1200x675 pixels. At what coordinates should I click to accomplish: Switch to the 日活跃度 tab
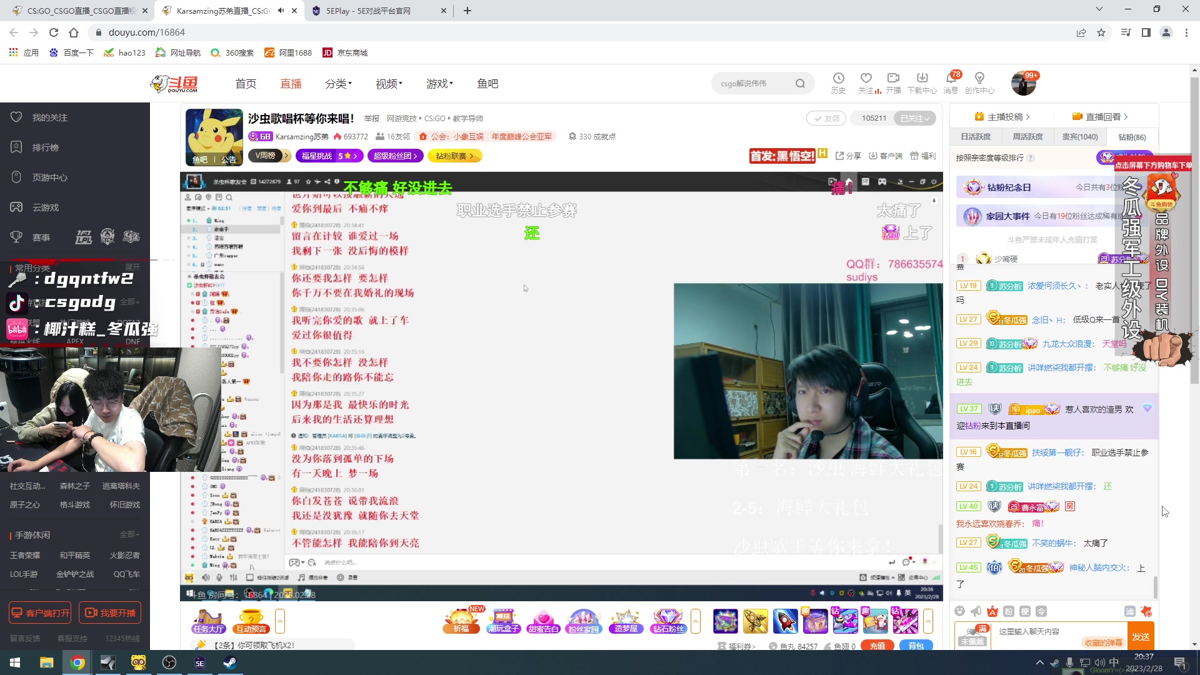976,137
